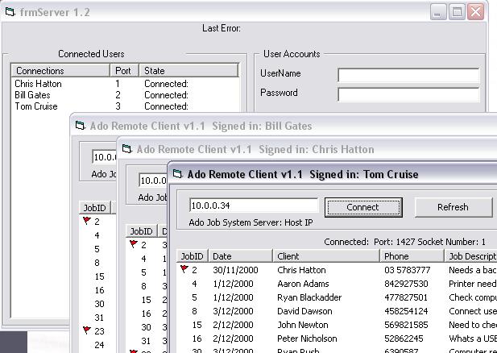Select Chris Hatton in the Connected Users list
The image size is (497, 353).
coord(38,84)
